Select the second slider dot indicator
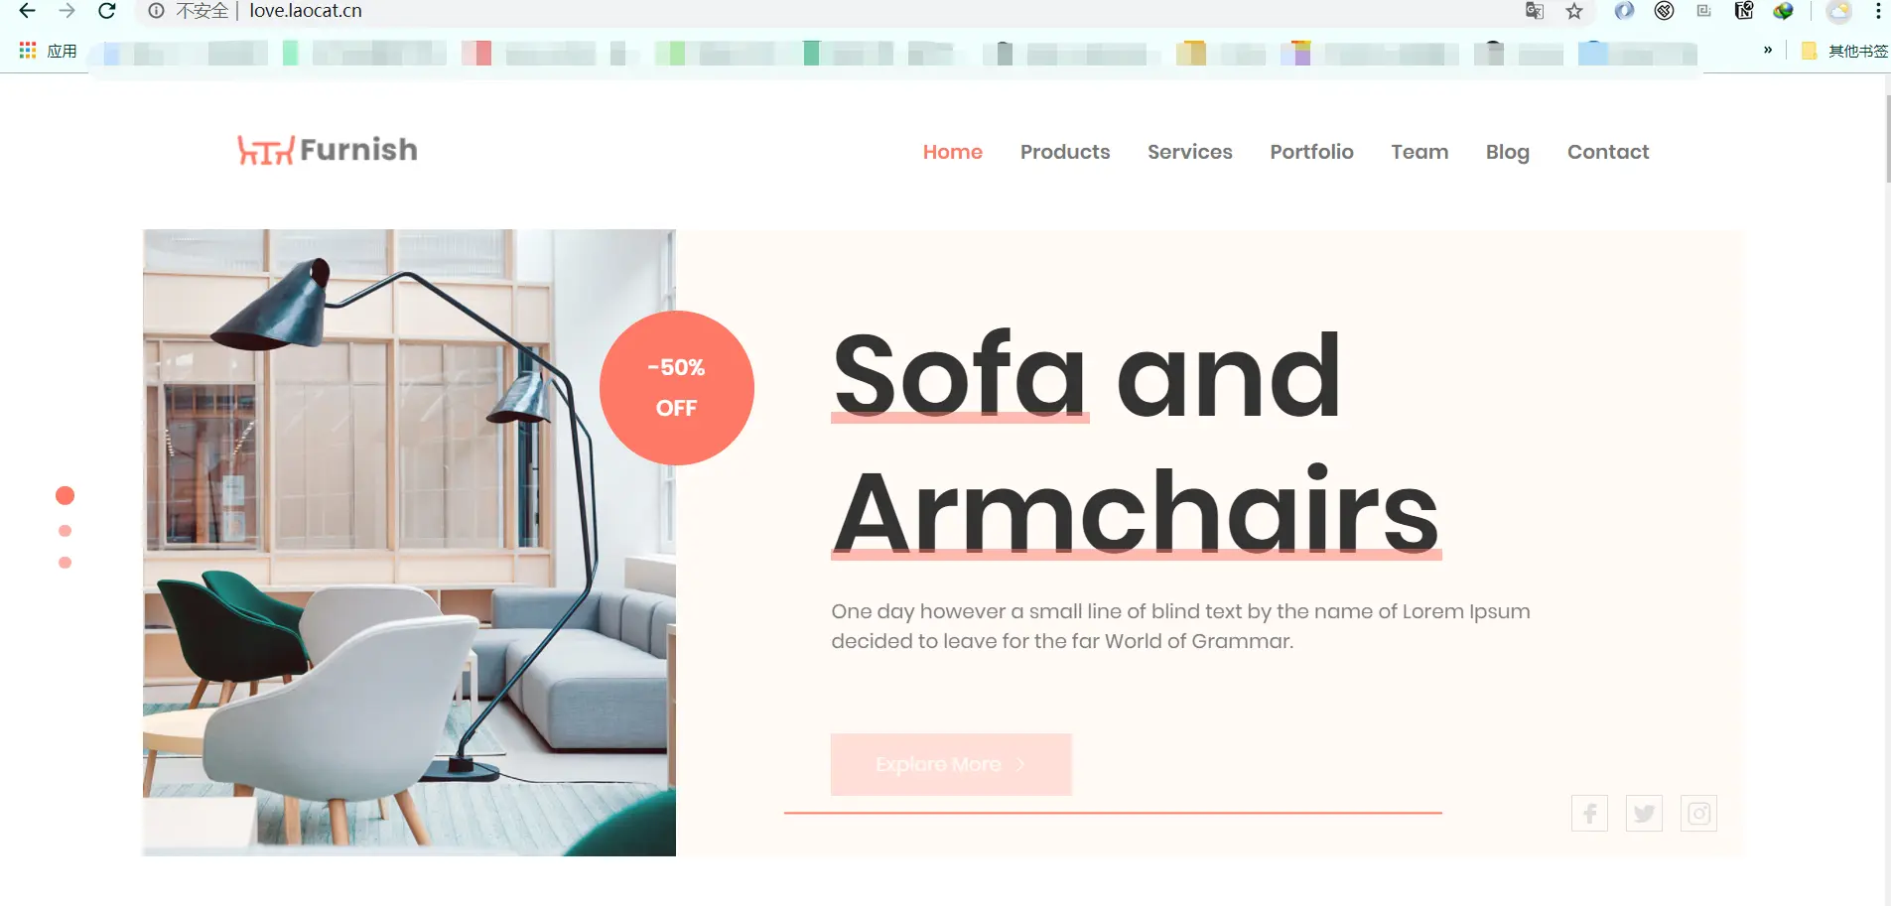Screen dimensions: 1891x906 pos(65,531)
